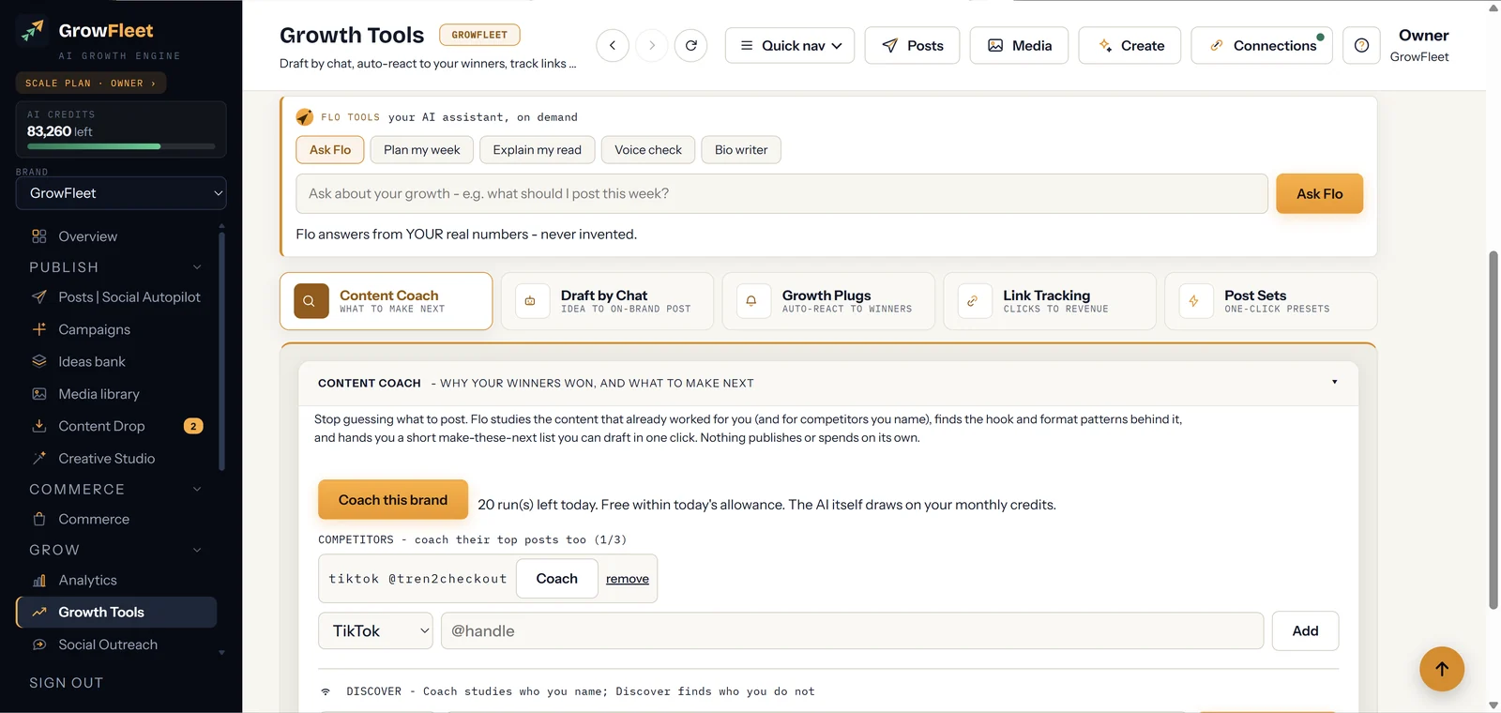Click the forward navigation arrow button
The width and height of the screenshot is (1501, 713).
(x=652, y=45)
